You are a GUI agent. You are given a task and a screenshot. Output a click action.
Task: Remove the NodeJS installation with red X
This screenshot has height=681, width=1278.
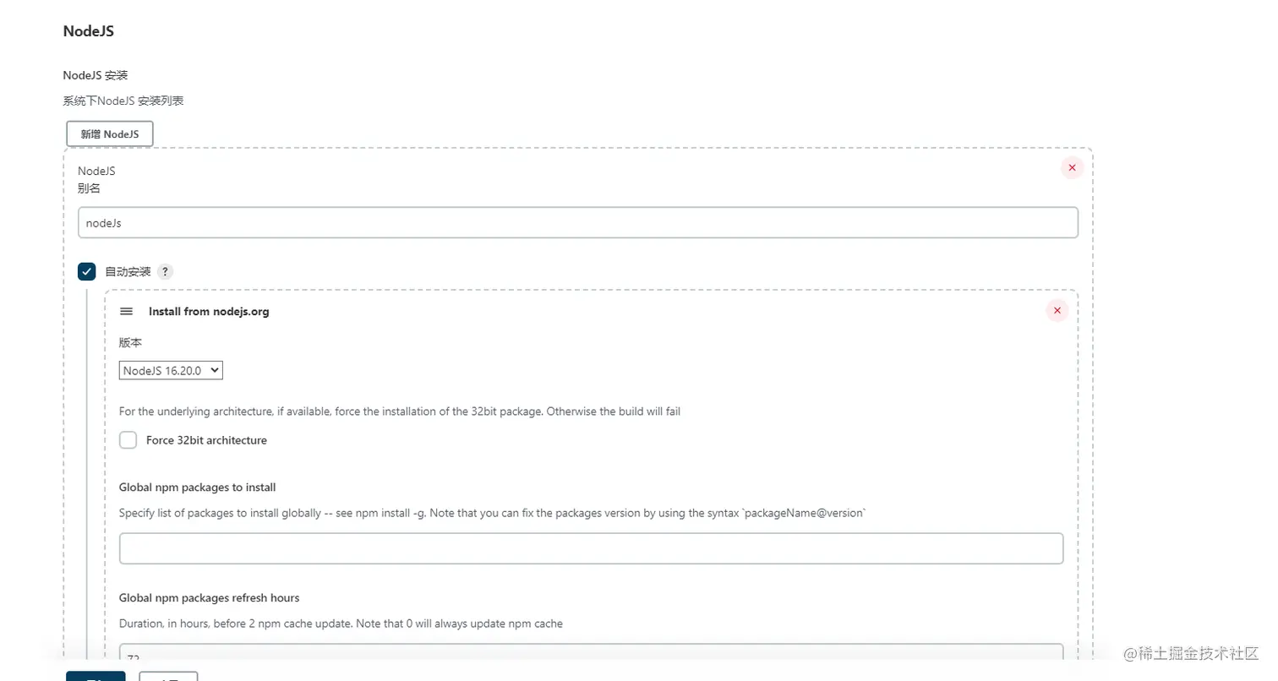[1072, 167]
